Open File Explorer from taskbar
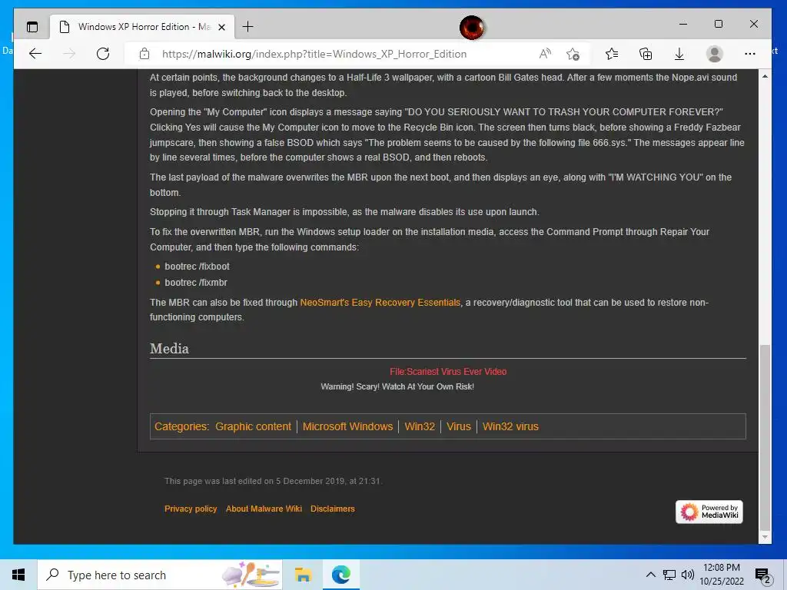This screenshot has width=787, height=590. point(303,575)
